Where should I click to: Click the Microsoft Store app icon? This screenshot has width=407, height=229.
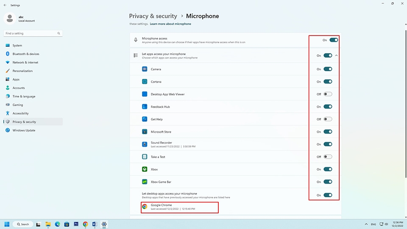point(145,131)
